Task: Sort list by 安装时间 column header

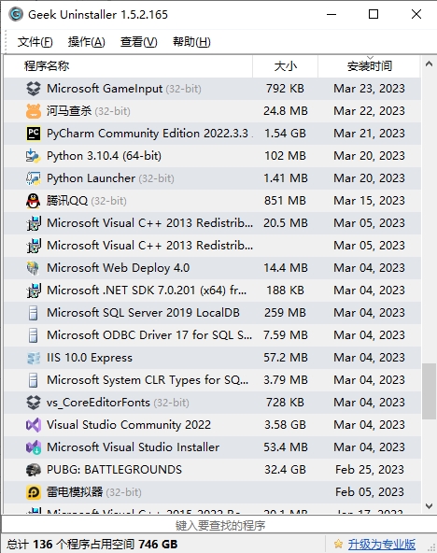Action: tap(370, 66)
